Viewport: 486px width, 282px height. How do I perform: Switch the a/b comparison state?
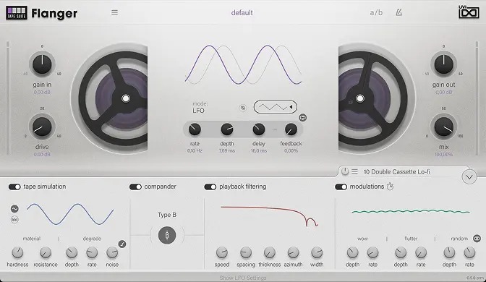376,13
